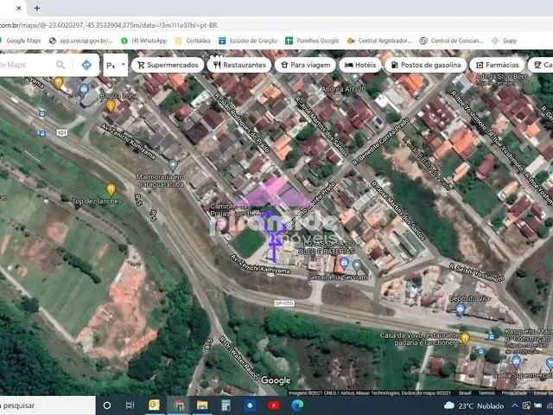Open the Gupy bookmark
This screenshot has height=415, width=553.
click(x=505, y=41)
